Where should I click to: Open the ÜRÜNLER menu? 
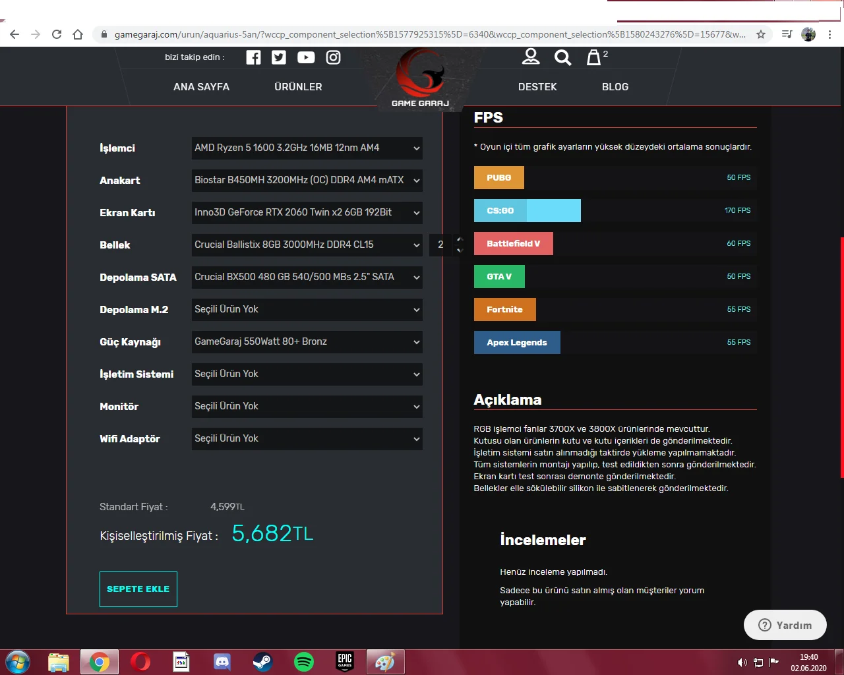(x=299, y=87)
